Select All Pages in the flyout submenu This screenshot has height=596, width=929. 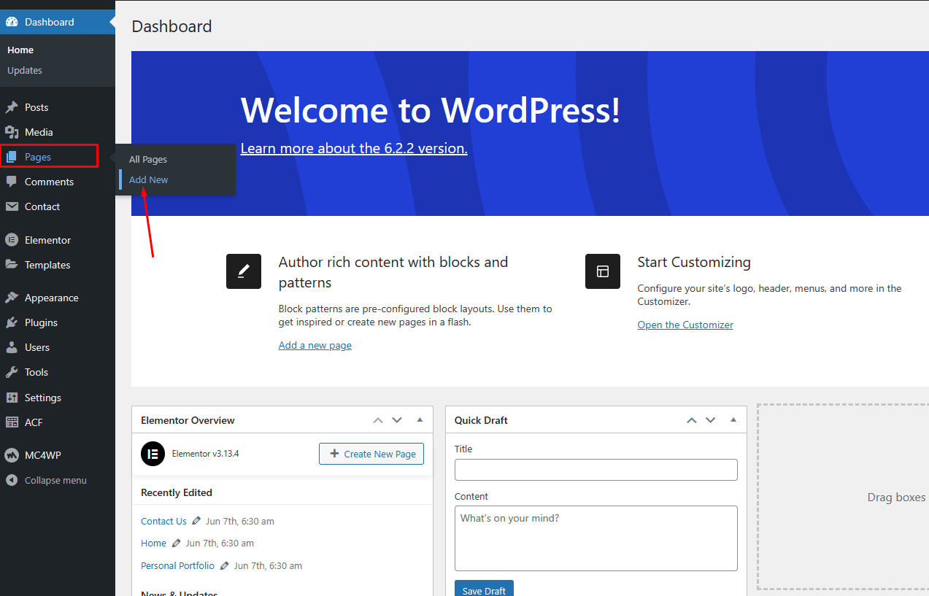point(148,159)
